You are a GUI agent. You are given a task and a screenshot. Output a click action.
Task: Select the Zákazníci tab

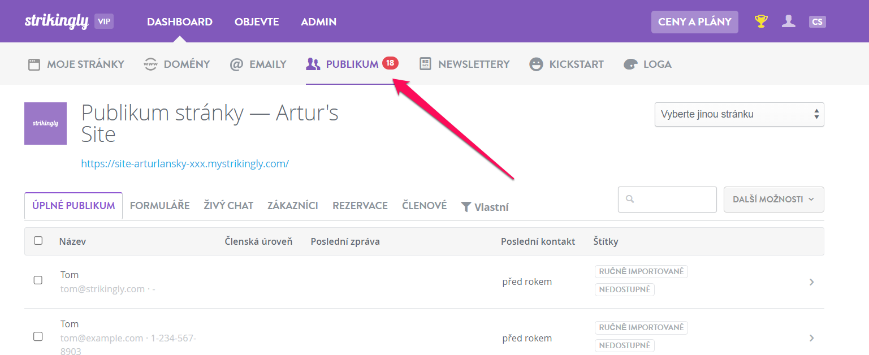point(293,206)
